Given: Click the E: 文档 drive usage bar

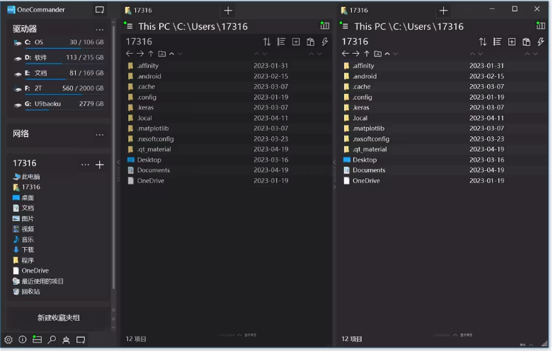Looking at the screenshot, I should click(x=64, y=79).
